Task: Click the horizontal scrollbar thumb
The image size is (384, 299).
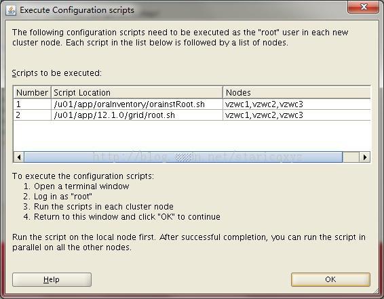Action: pos(183,157)
